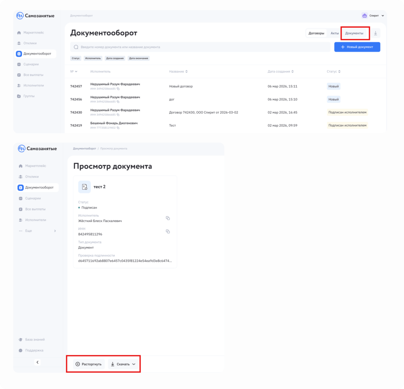
Task: Sort the table by Название column
Action: 178,71
